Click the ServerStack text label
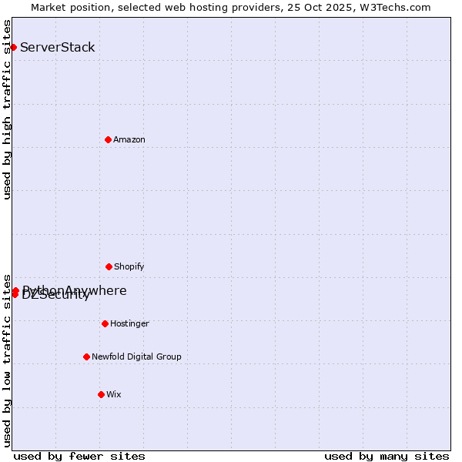 click(x=58, y=48)
